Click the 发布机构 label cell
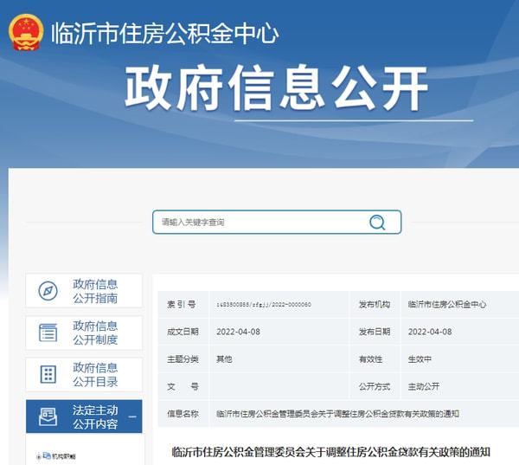The width and height of the screenshot is (519, 465). point(375,304)
